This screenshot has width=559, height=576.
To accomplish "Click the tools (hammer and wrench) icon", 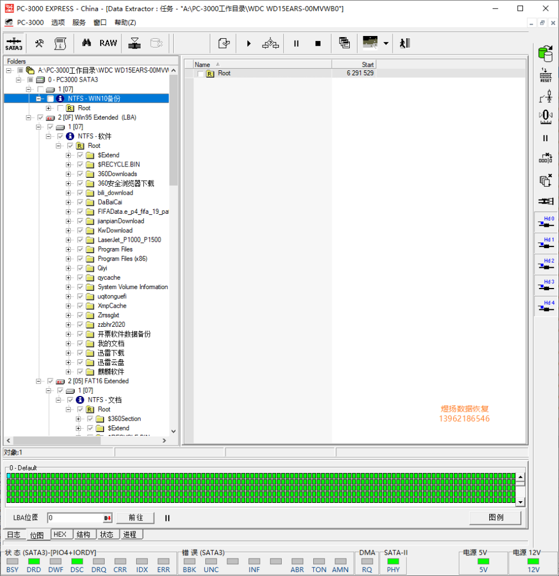I will pos(39,43).
